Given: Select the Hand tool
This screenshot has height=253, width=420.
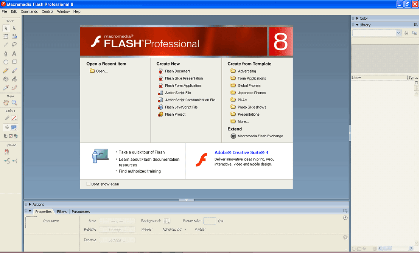Looking at the screenshot, I should [6, 102].
